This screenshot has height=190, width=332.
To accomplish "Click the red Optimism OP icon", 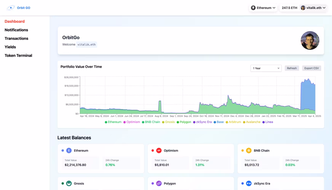I will tap(159, 150).
